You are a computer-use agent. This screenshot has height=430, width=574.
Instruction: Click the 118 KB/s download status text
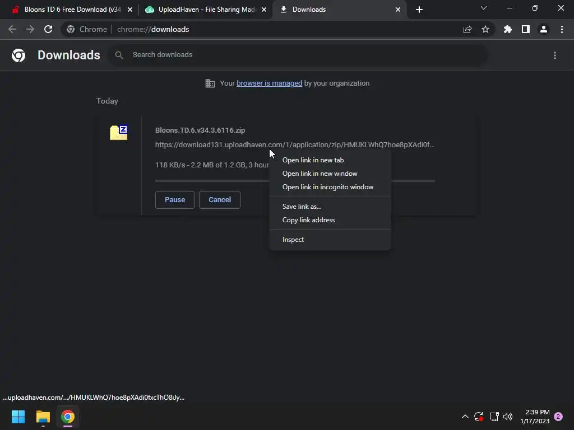point(212,165)
